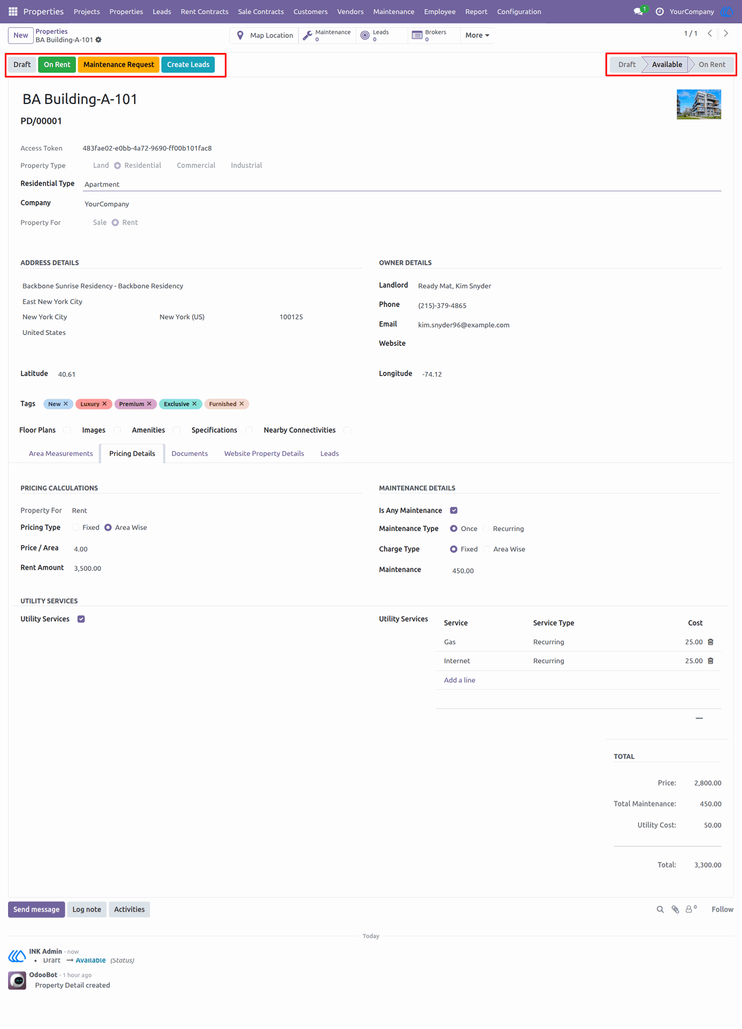Uncheck the Utility Services checkbox

(x=81, y=619)
